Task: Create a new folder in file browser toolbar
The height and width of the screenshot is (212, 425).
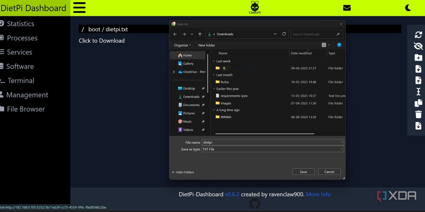Action: click(x=418, y=58)
